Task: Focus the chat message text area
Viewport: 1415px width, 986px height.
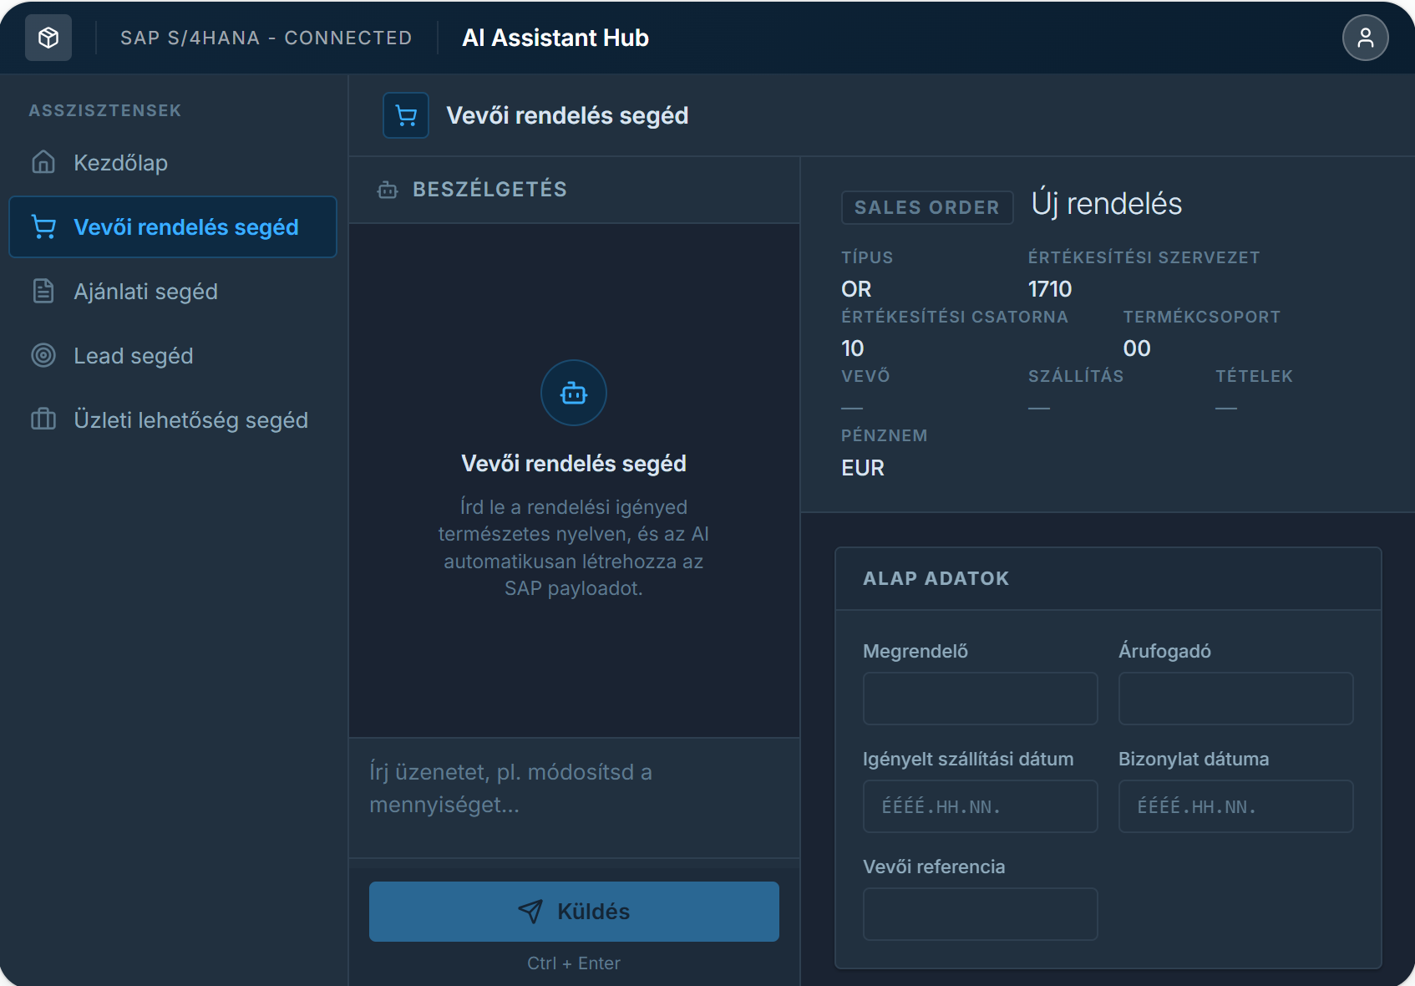Action: click(574, 798)
